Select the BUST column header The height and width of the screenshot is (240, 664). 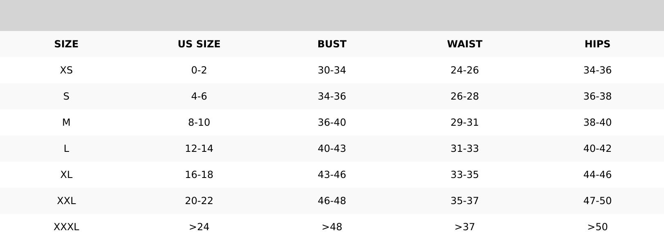[332, 44]
